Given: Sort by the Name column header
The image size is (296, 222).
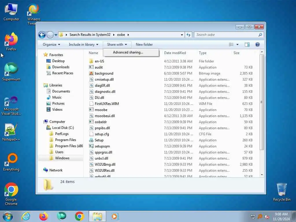Looking at the screenshot, I should [x=93, y=53].
